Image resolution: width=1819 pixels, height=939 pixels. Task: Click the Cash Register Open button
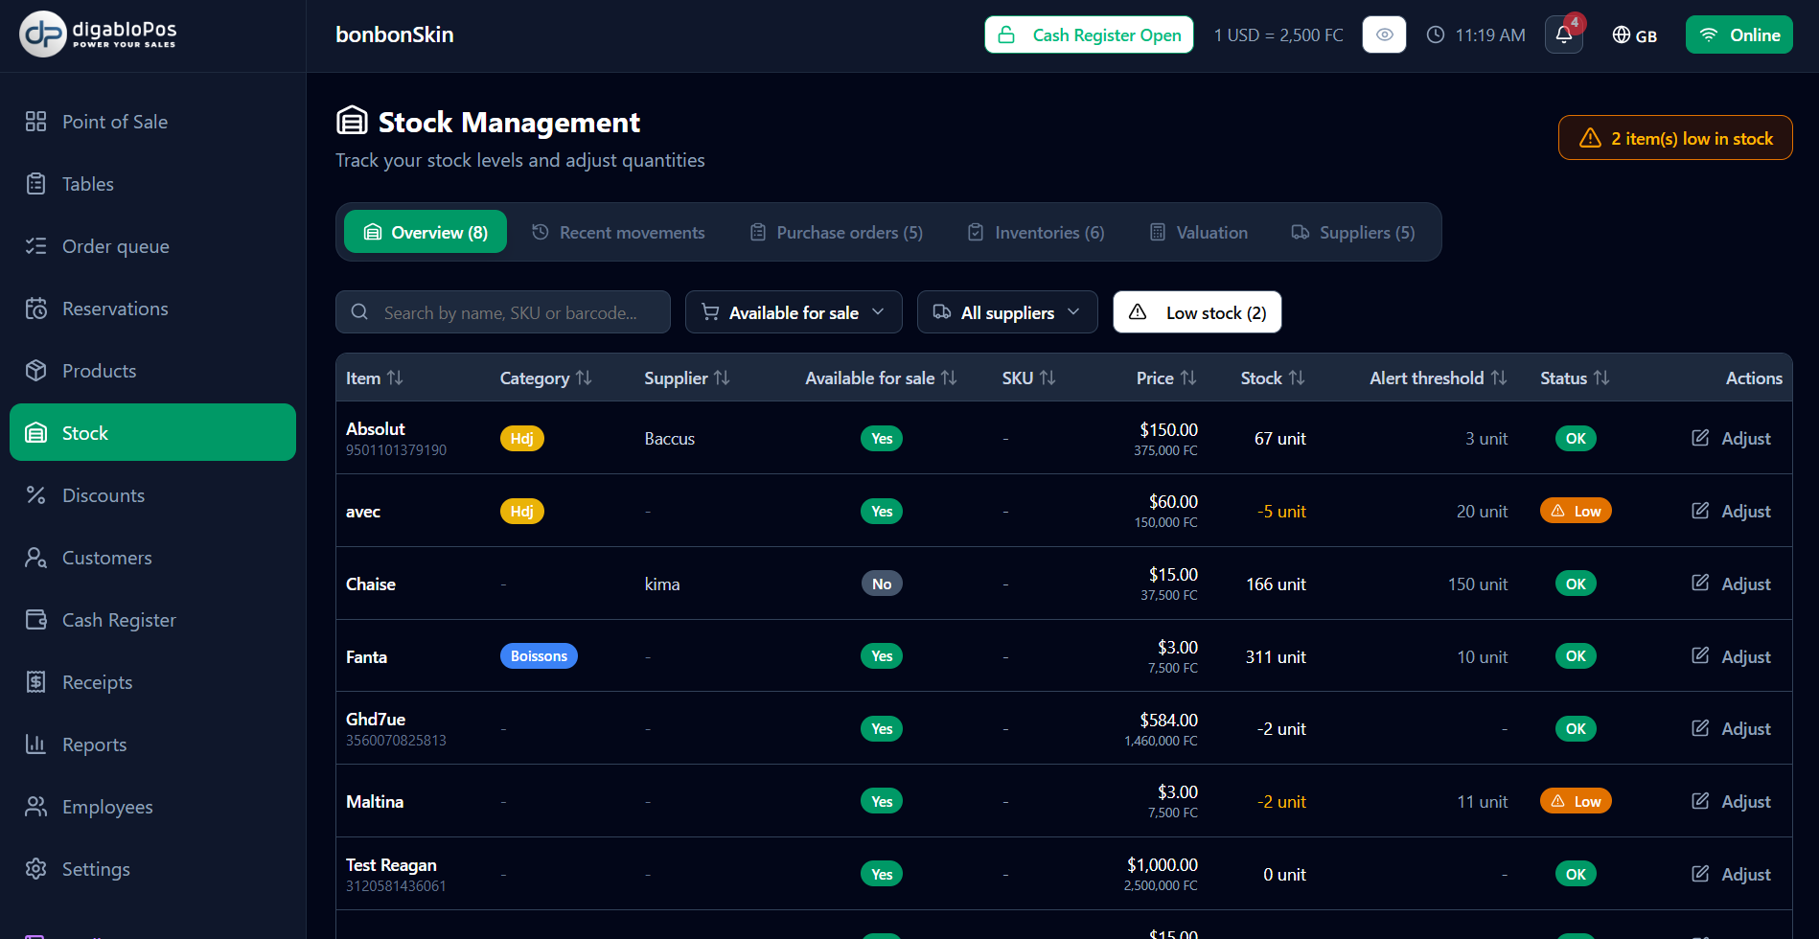tap(1089, 35)
